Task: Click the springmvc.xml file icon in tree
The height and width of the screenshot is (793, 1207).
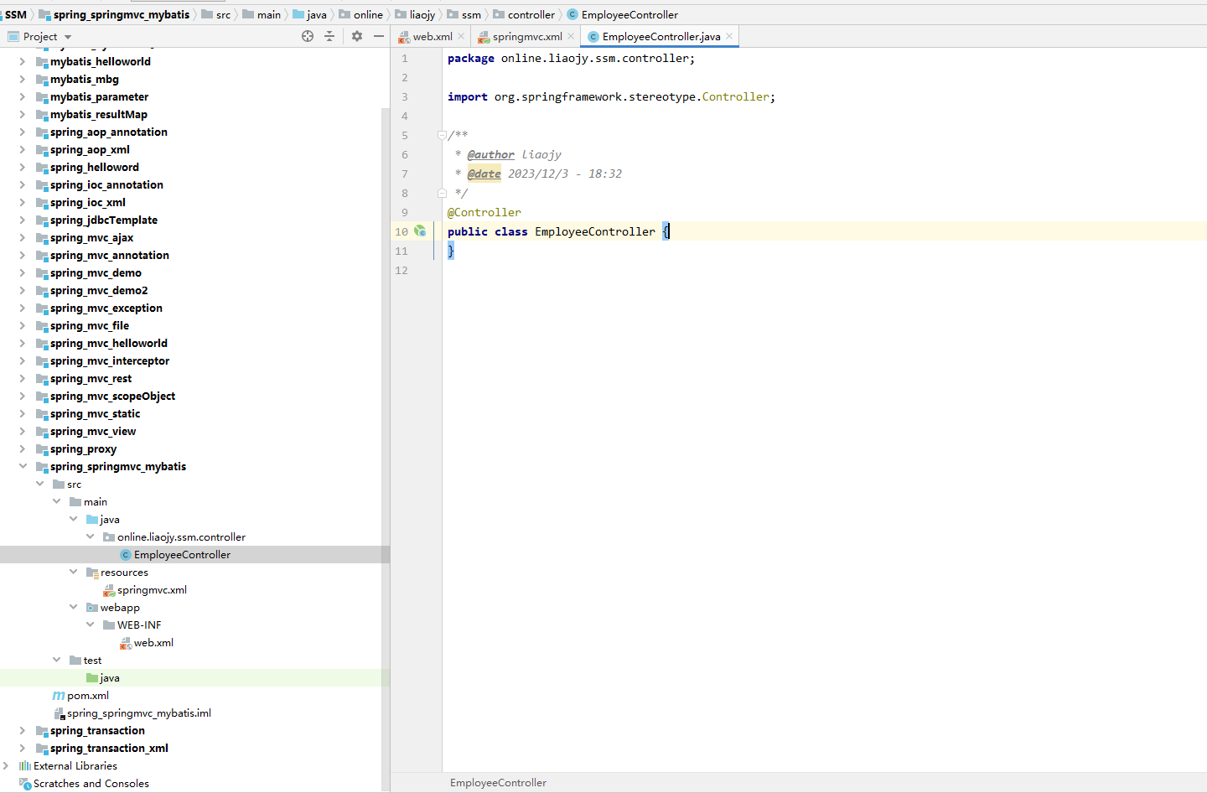Action: coord(109,590)
